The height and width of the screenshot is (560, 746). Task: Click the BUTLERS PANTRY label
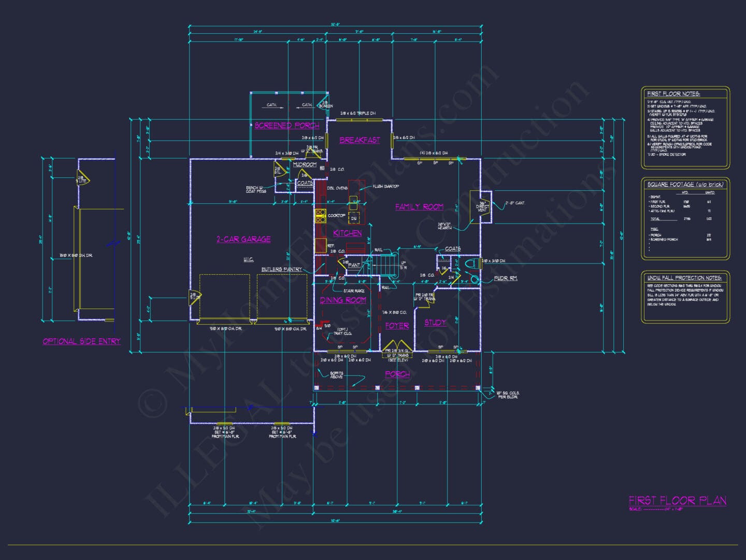[281, 269]
